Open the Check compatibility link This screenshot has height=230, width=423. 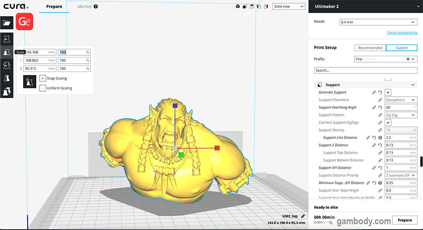click(x=402, y=33)
